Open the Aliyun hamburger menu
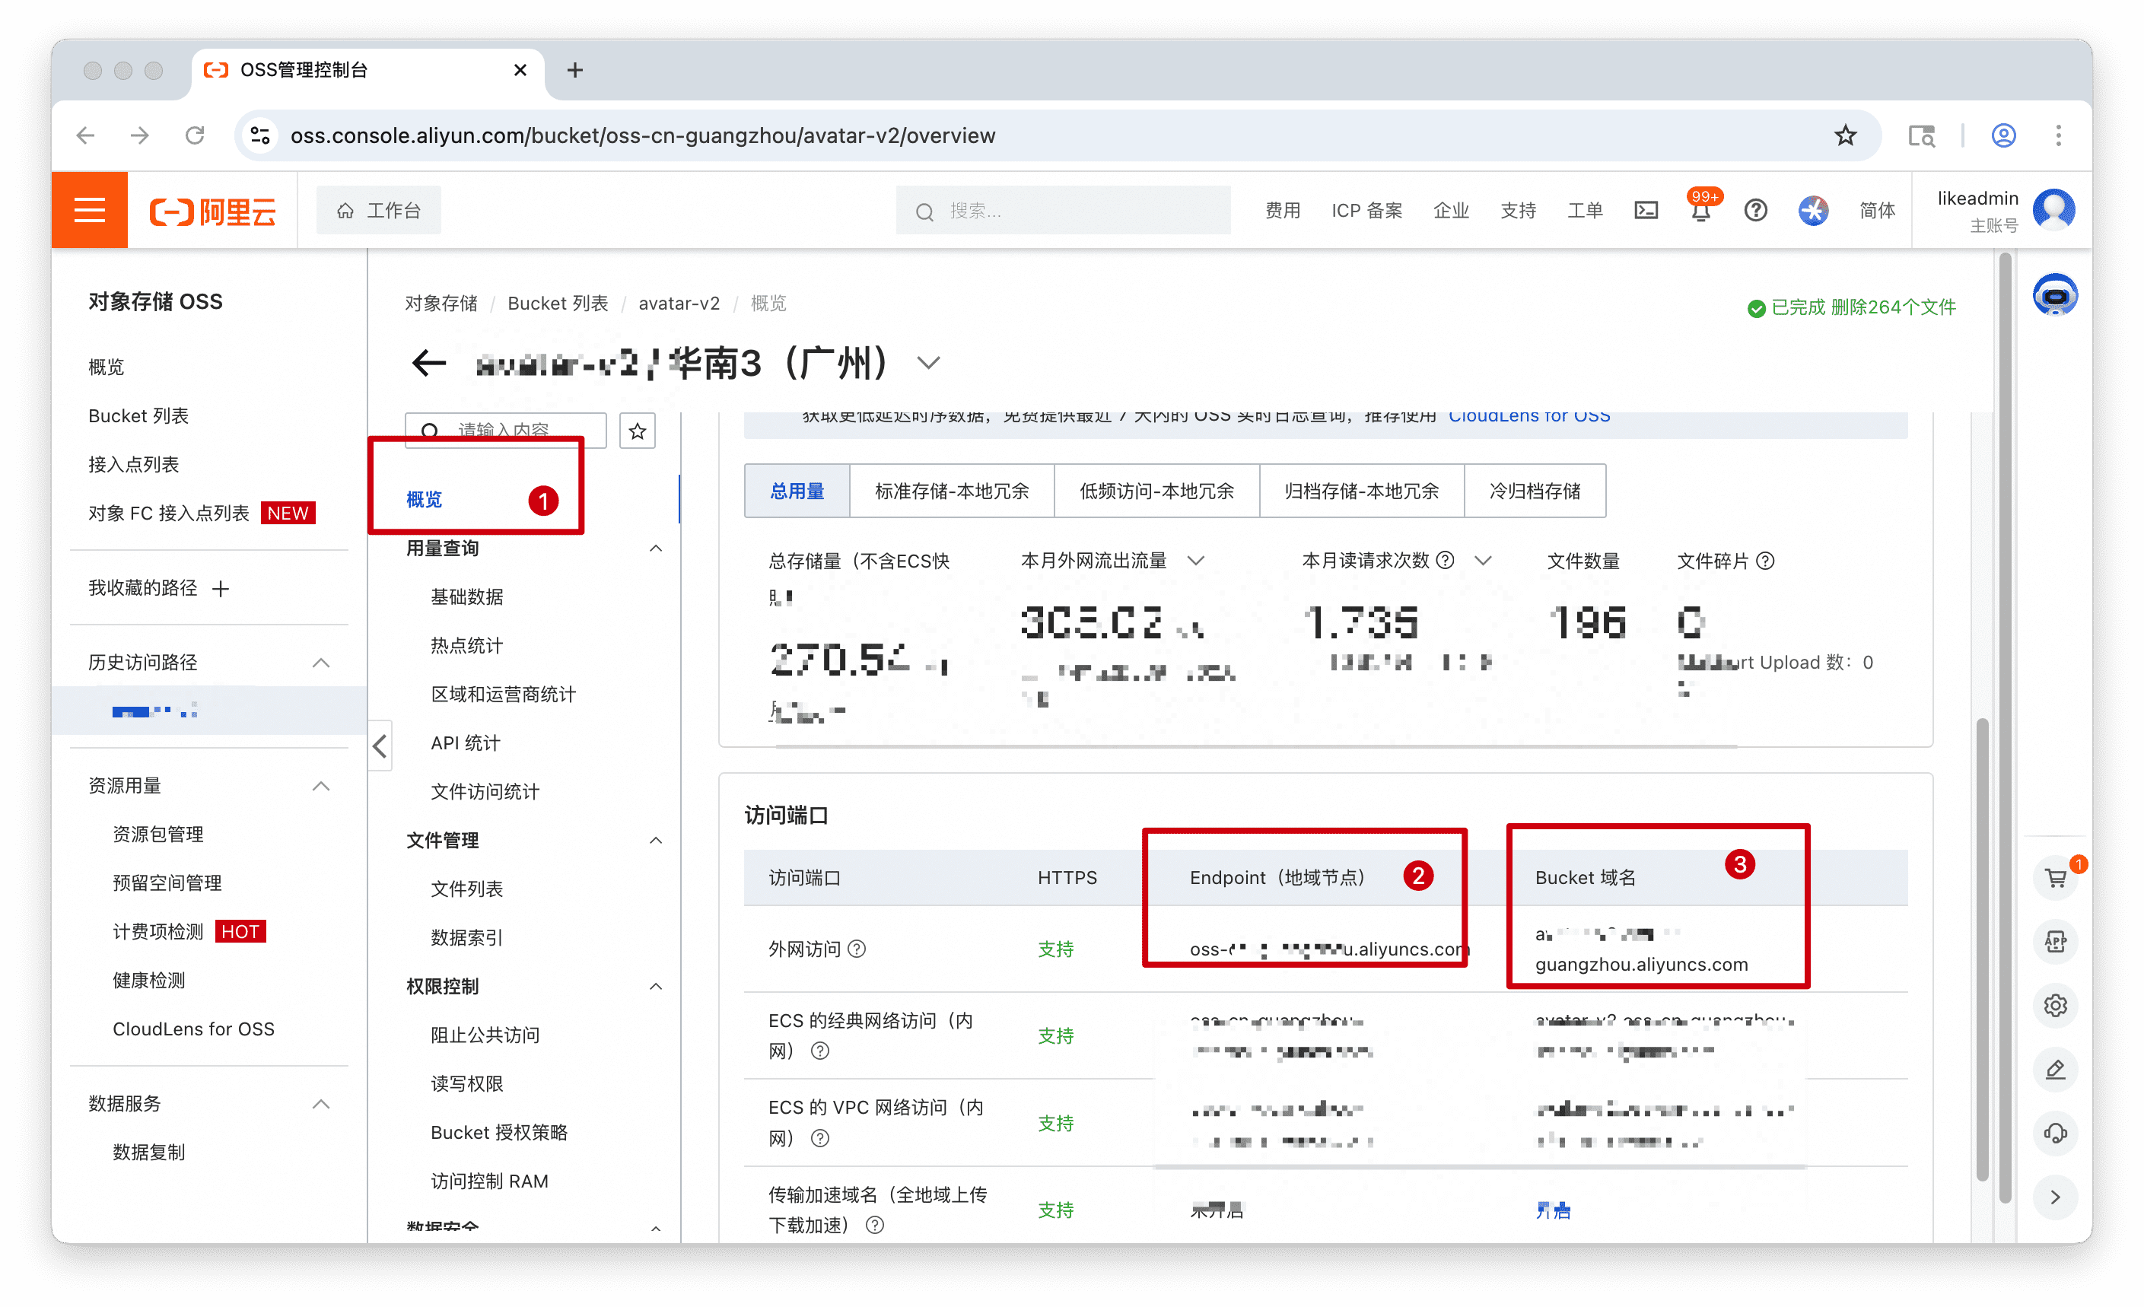Viewport: 2144px width, 1307px height. [x=90, y=210]
